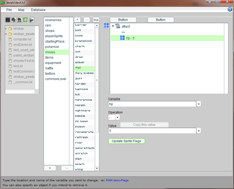Open the Database menu

click(x=38, y=10)
